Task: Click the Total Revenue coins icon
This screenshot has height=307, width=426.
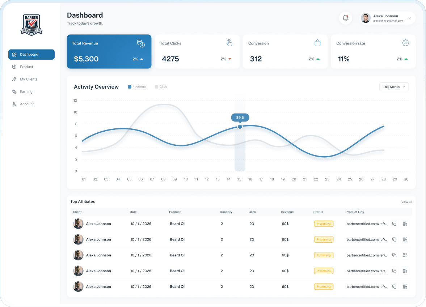Action: [141, 43]
